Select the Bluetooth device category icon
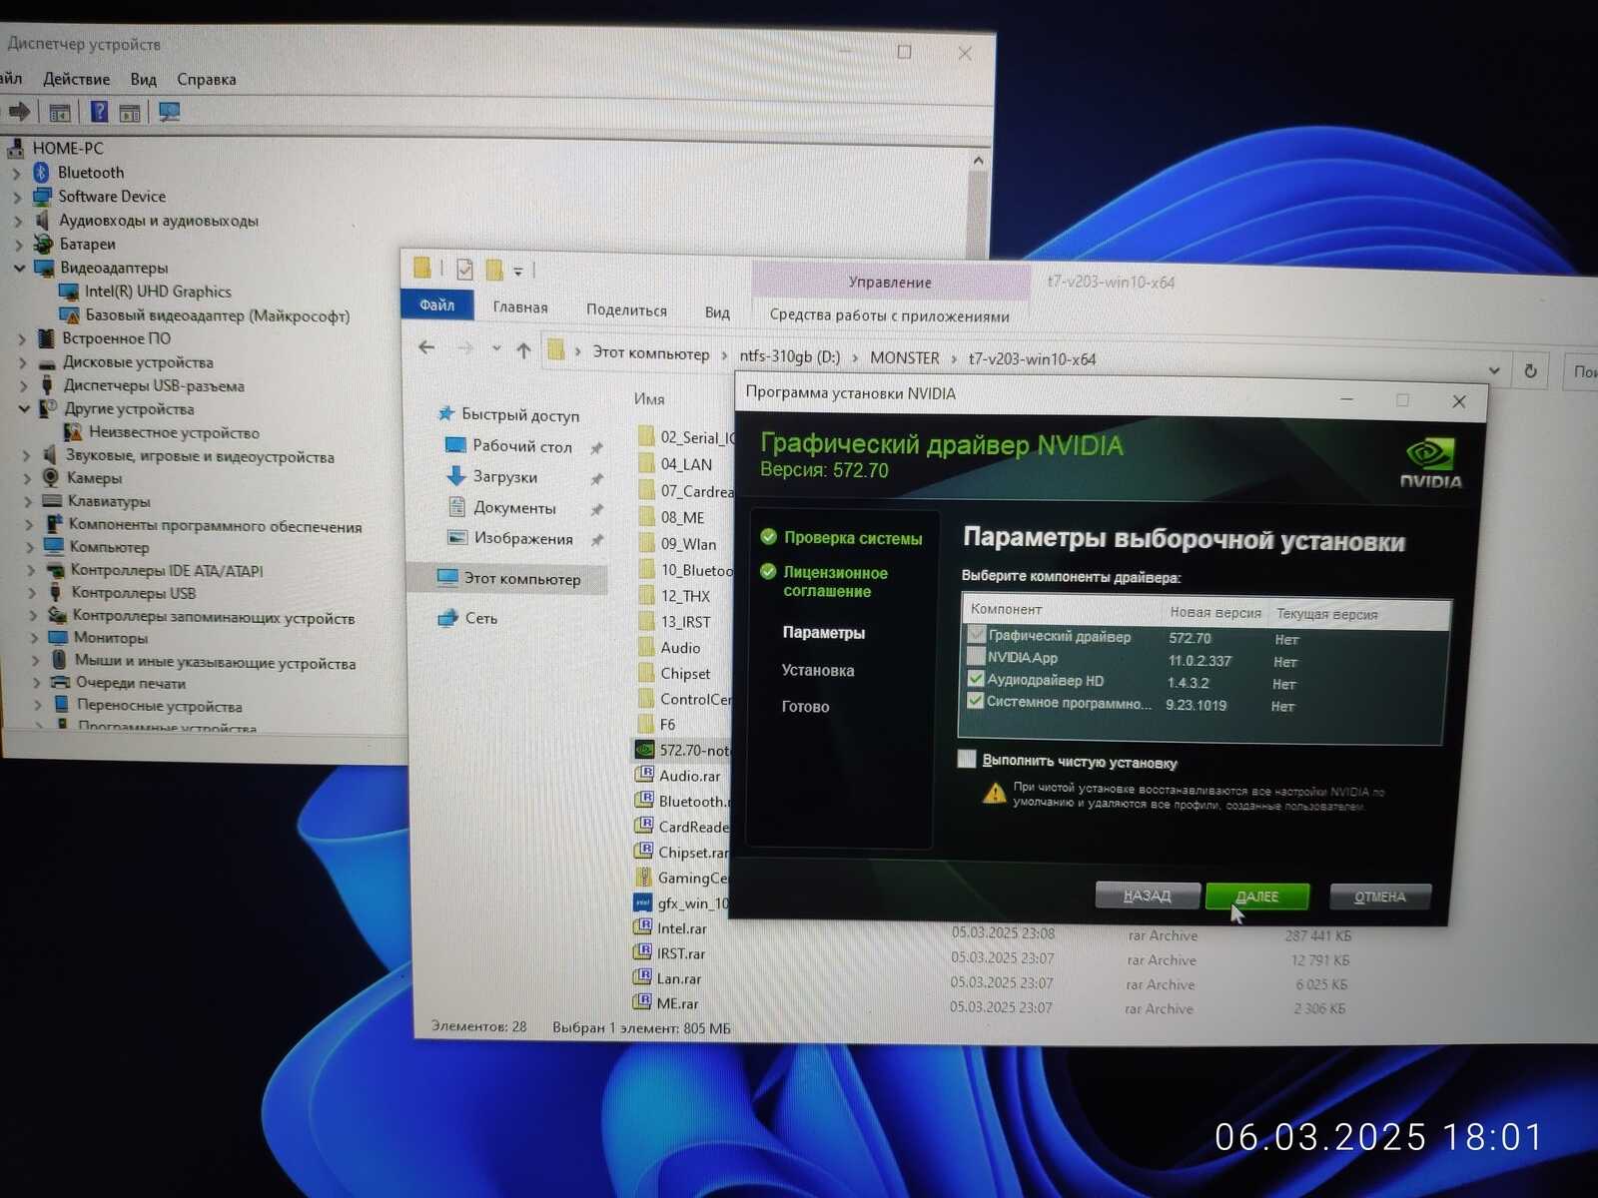1598x1198 pixels. (42, 173)
